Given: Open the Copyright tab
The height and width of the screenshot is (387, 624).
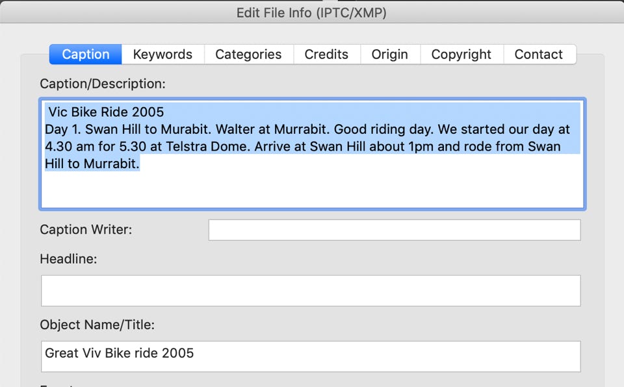Looking at the screenshot, I should [461, 55].
